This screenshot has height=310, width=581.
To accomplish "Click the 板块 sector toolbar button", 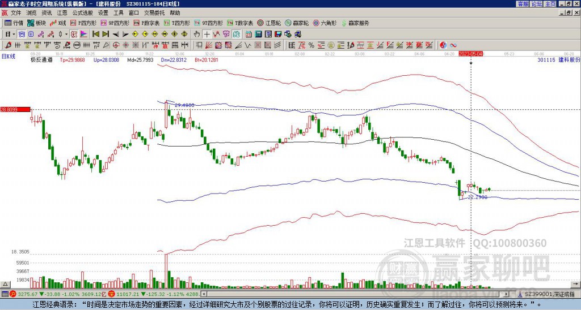I will [x=36, y=23].
